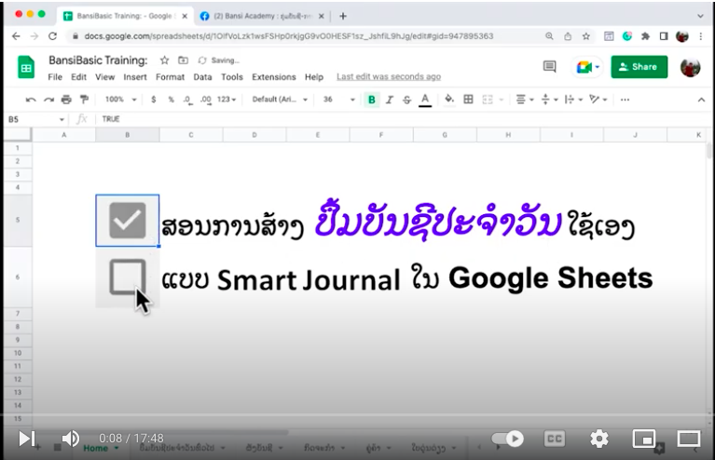715x460 pixels.
Task: Click the Google account avatar in Sheets
Action: tap(690, 67)
